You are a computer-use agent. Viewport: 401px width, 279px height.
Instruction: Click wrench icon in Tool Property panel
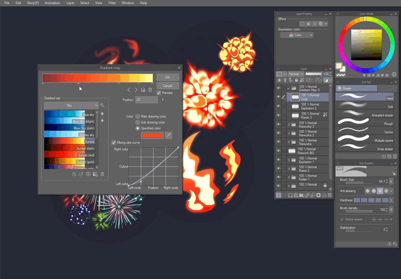(x=395, y=244)
